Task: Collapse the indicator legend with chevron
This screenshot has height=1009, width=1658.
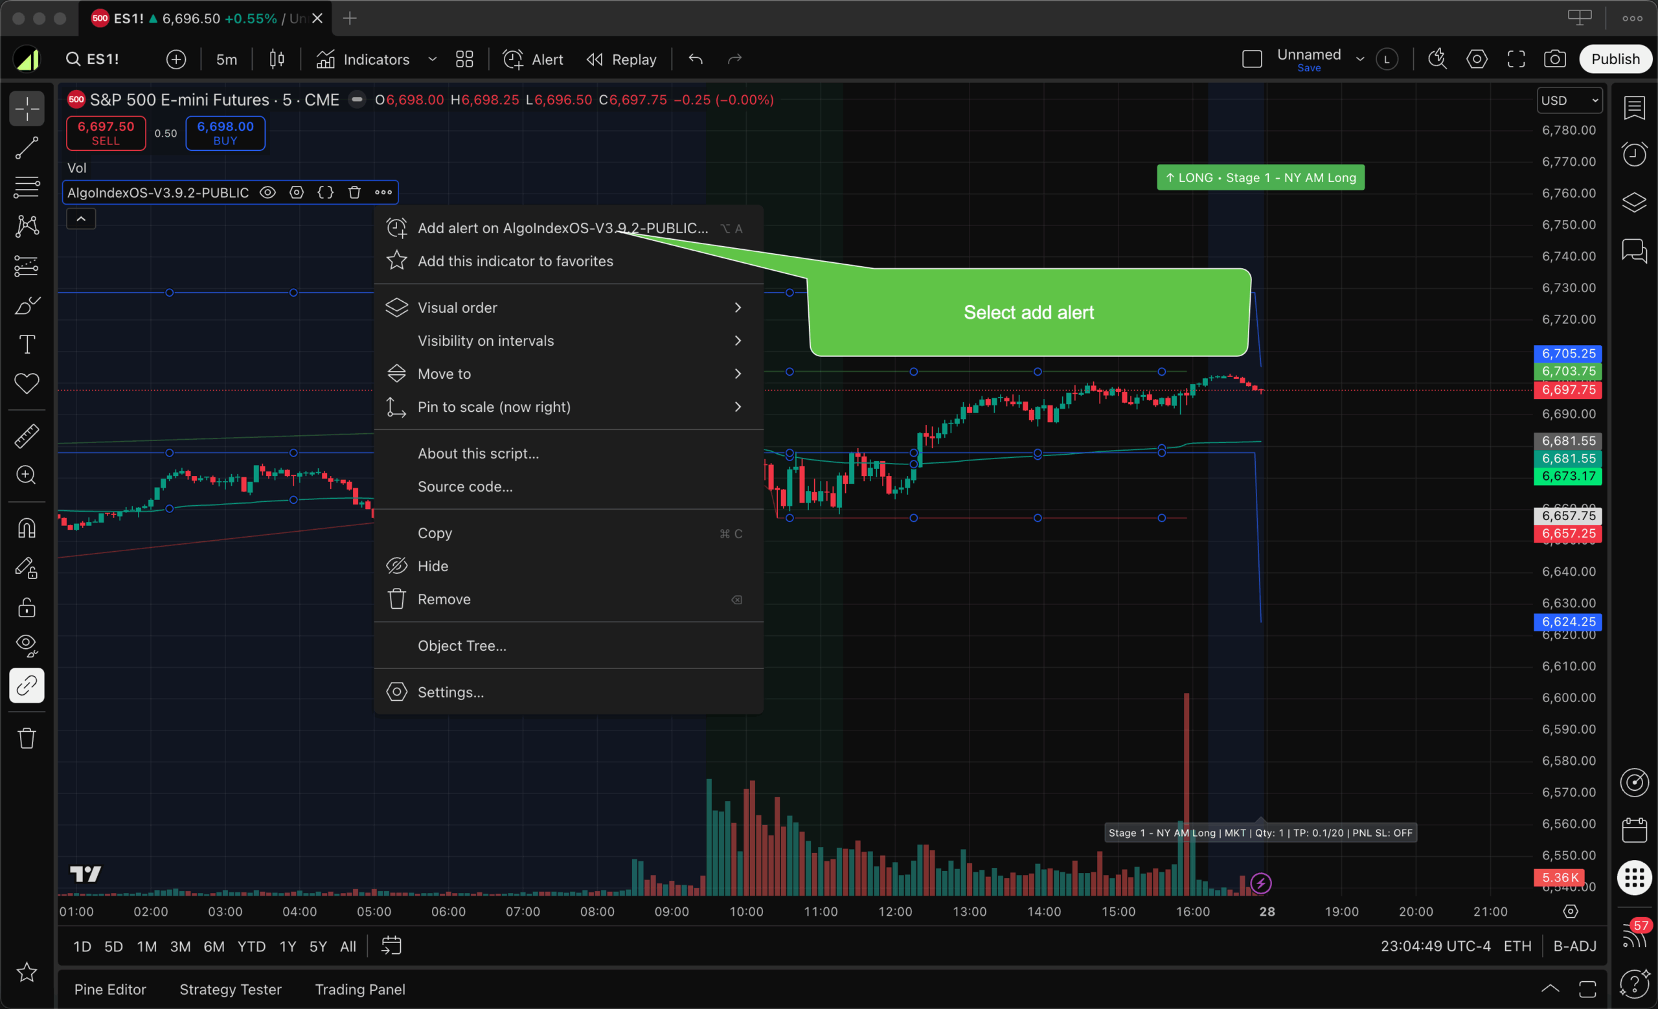Action: click(x=81, y=219)
